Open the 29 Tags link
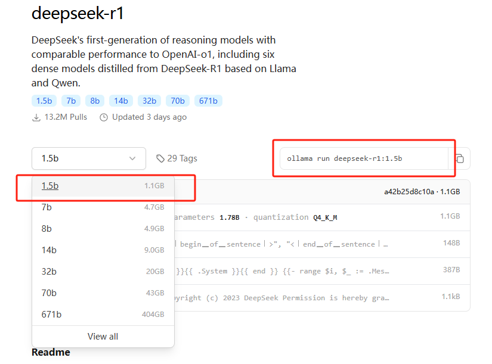Image resolution: width=492 pixels, height=364 pixels. coord(182,158)
